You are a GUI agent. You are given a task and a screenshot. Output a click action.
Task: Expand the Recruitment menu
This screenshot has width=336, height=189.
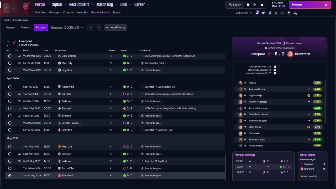pyautogui.click(x=81, y=4)
